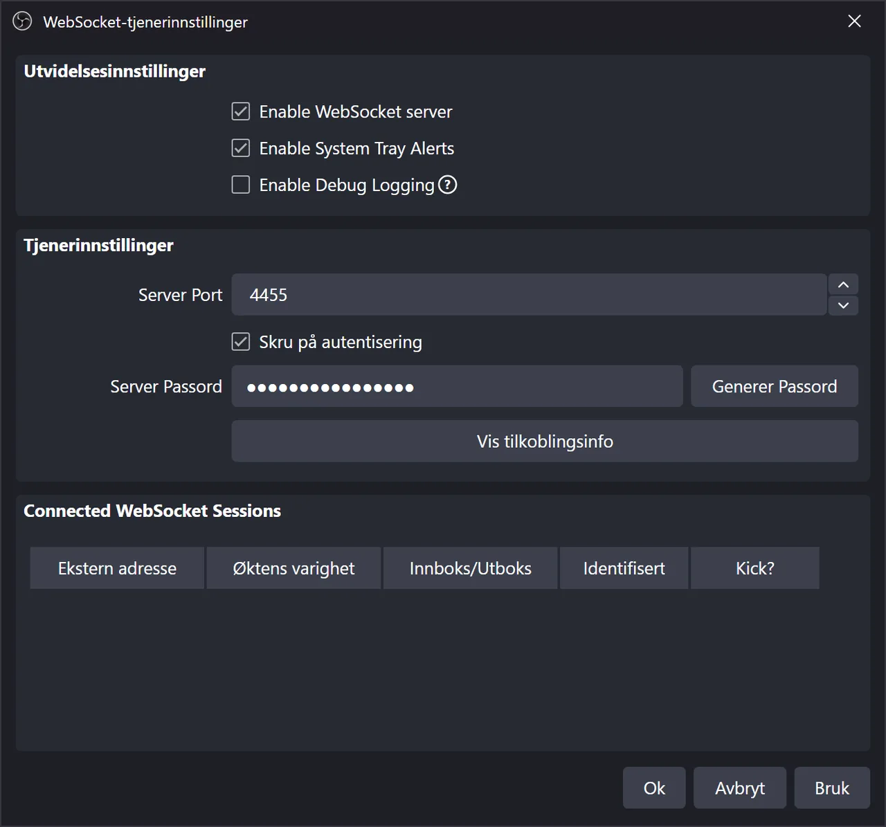Viewport: 886px width, 827px height.
Task: Click Generer Passord button
Action: [x=775, y=386]
